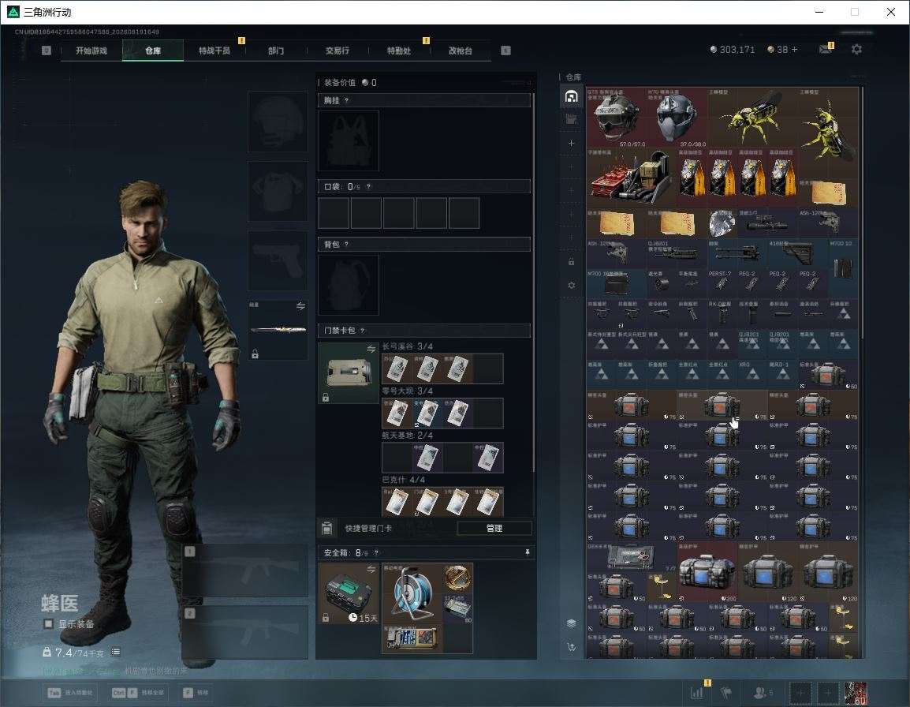
Task: Show help for 胸挂 section
Action: [346, 100]
